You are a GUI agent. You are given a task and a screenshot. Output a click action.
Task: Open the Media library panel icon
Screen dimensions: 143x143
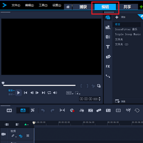pos(108,18)
